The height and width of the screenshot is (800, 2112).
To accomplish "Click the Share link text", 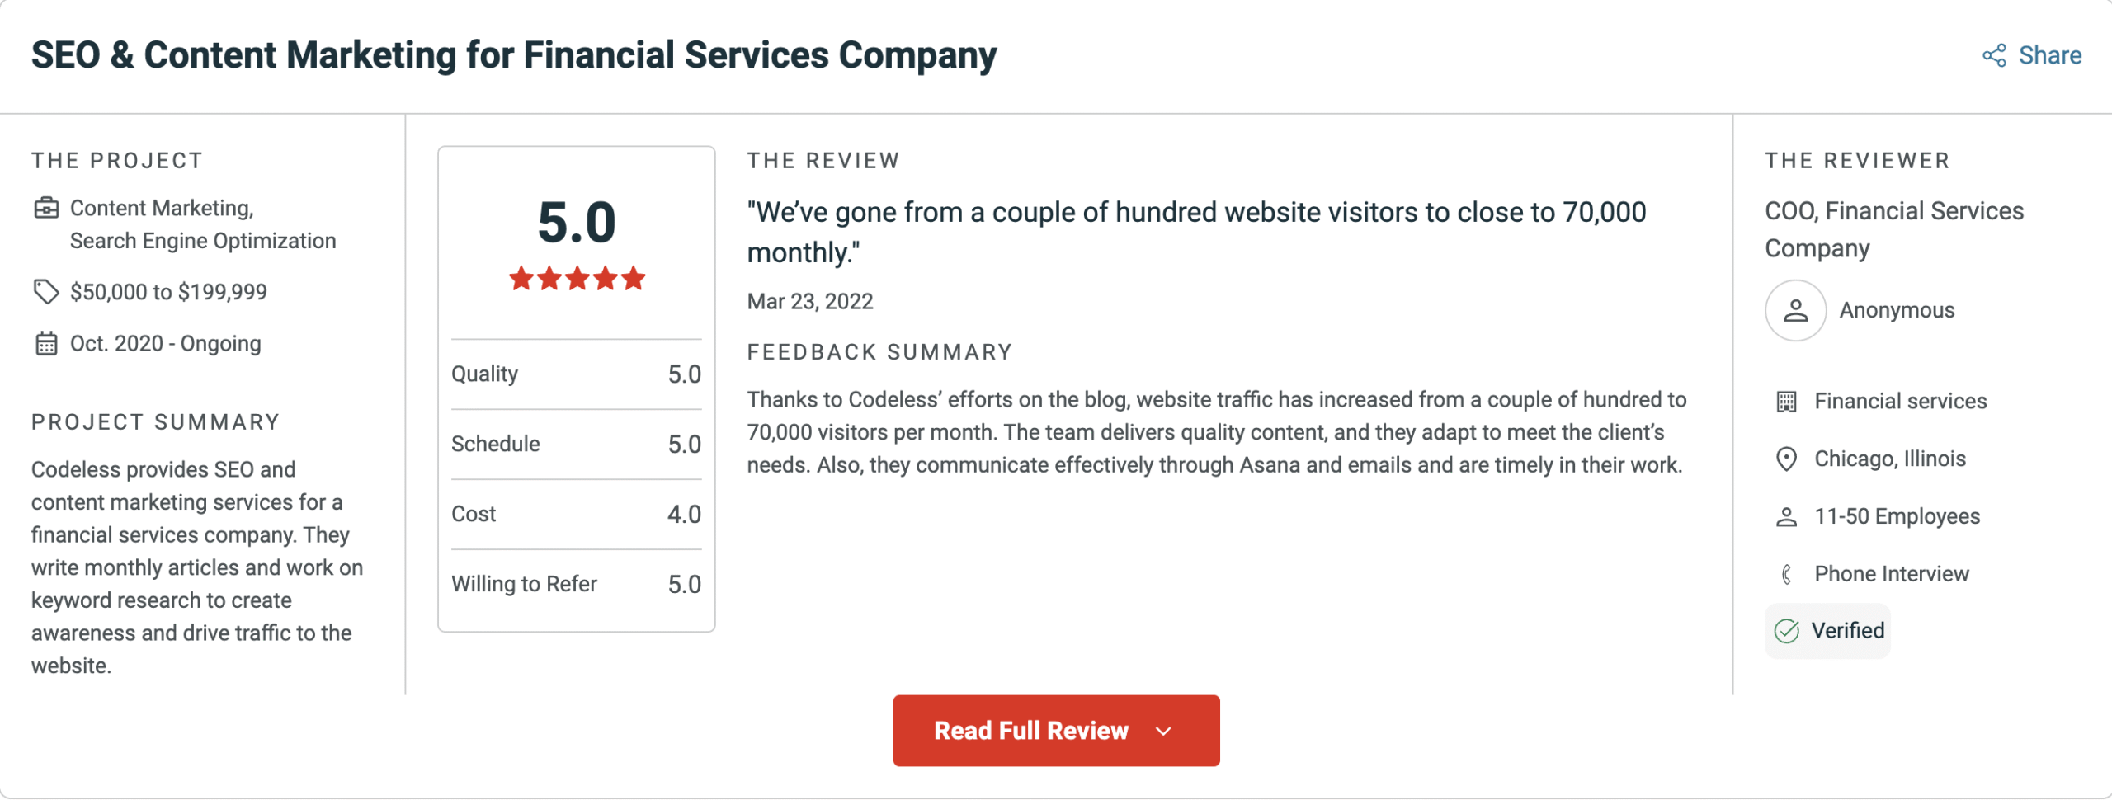I will 2049,55.
